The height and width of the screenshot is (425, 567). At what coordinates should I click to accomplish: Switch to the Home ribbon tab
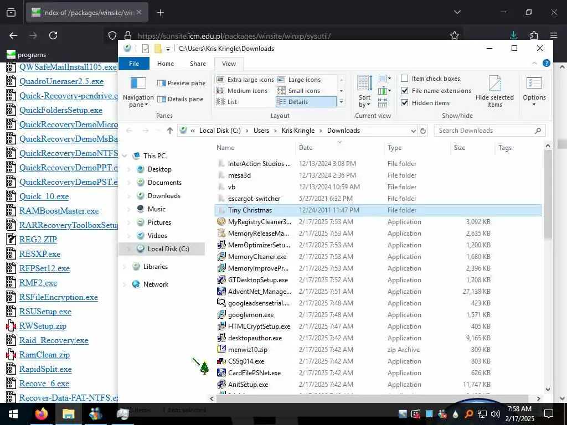tap(165, 64)
